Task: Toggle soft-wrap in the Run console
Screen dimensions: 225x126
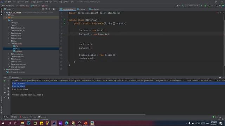Action: click(x=8, y=88)
